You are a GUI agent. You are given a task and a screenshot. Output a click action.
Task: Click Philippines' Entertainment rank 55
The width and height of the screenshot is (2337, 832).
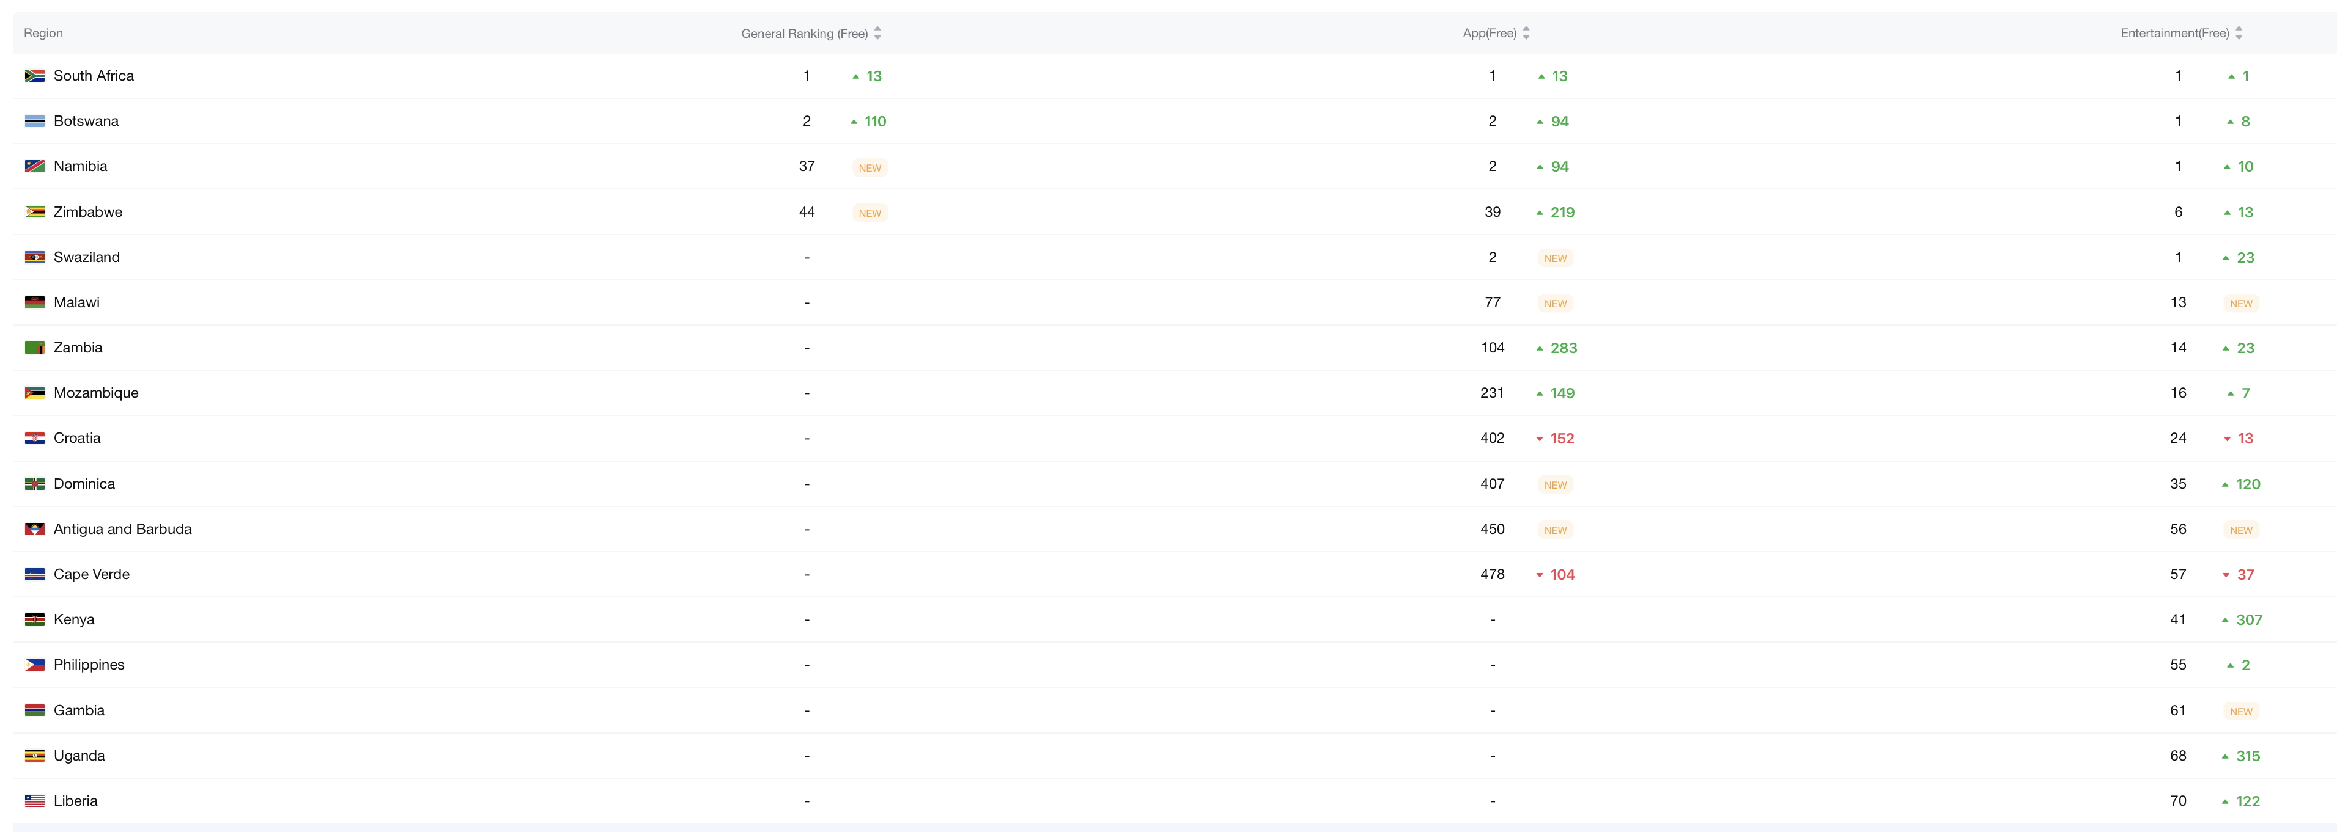tap(2178, 665)
